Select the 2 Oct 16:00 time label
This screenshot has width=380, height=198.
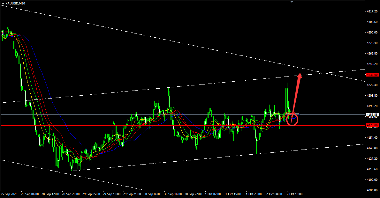click(x=294, y=194)
